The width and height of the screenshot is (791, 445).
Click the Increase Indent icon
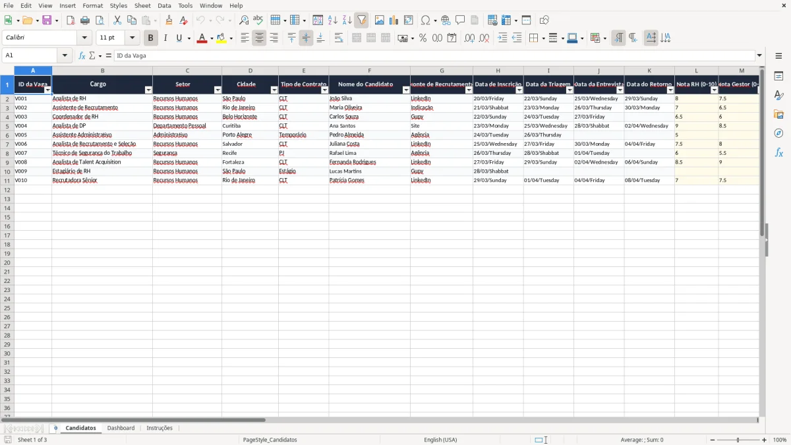[502, 38]
